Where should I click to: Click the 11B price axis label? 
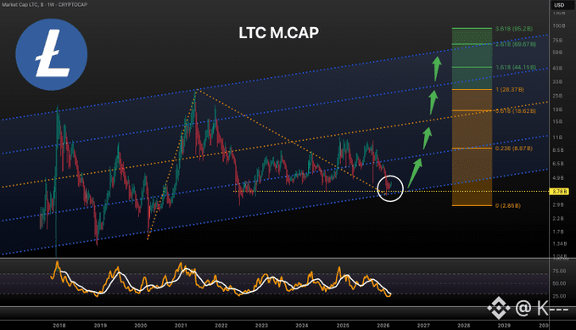(x=557, y=137)
